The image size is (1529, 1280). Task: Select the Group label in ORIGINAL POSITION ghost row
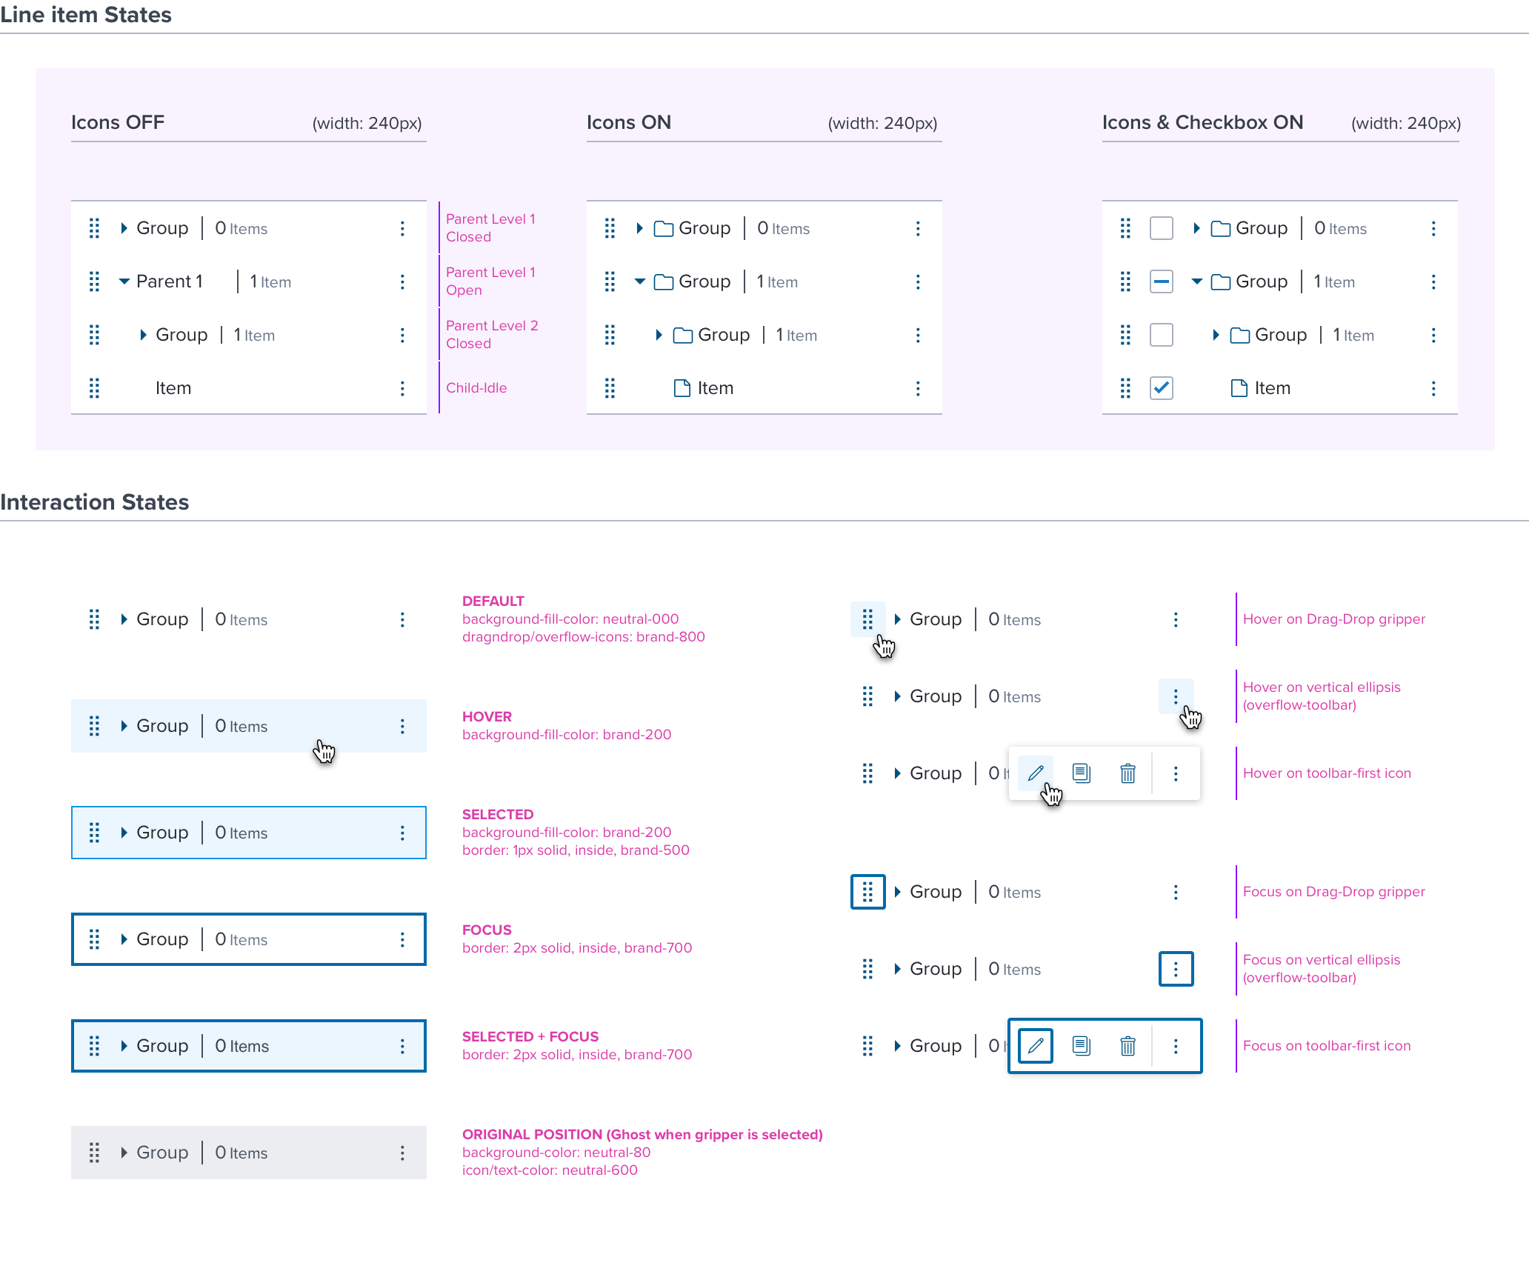coord(162,1153)
